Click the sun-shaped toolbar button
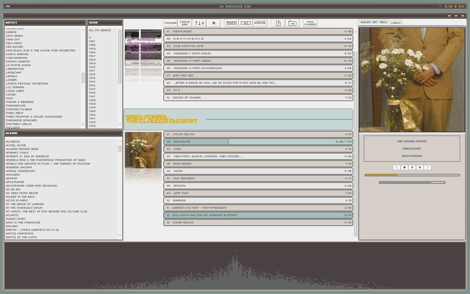This screenshot has width=470, height=294. [213, 23]
